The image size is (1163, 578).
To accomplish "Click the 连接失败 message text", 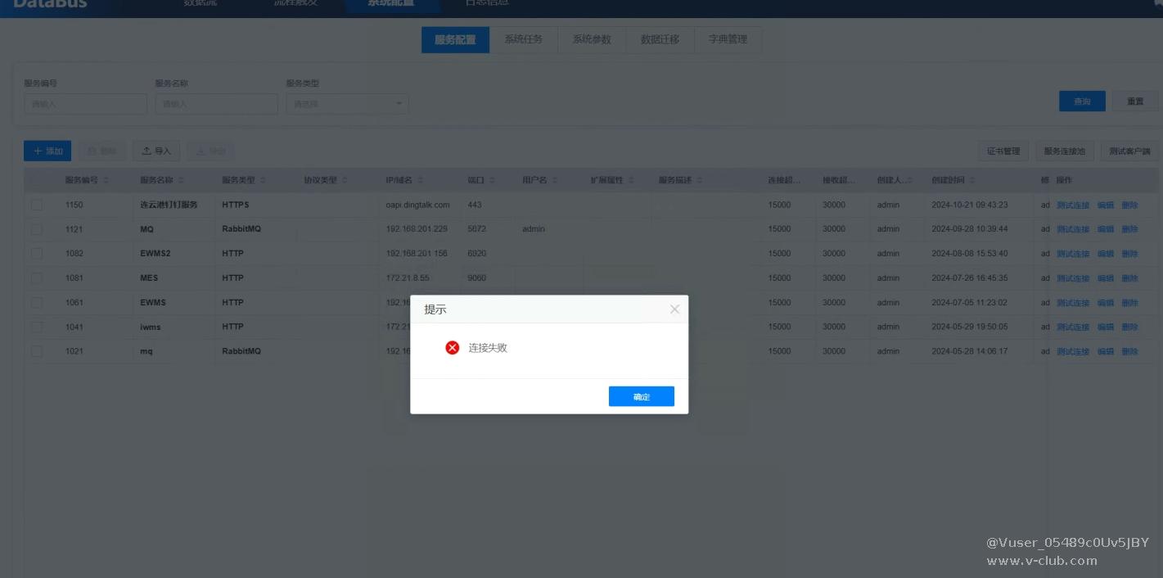I will click(488, 348).
